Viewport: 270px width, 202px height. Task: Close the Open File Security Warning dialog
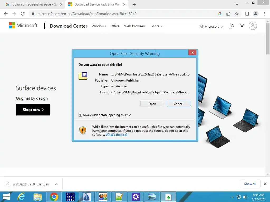(192, 53)
